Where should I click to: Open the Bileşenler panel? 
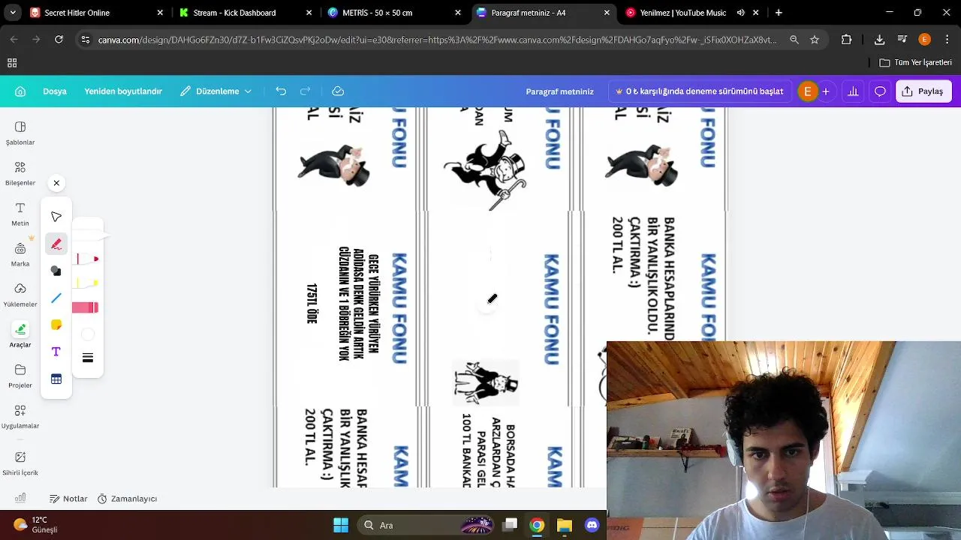(x=20, y=173)
